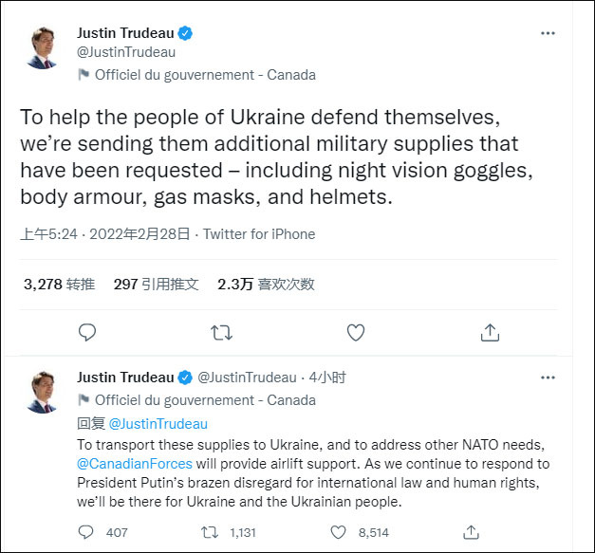Click Justin Trudeau name on main tweet
The width and height of the screenshot is (595, 553).
(125, 33)
